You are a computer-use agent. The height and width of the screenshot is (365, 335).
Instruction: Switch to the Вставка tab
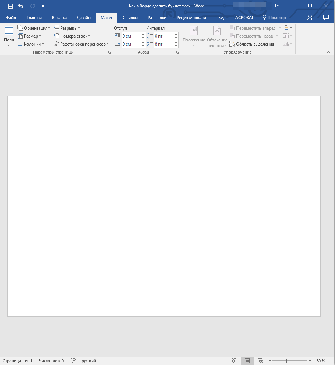(59, 17)
